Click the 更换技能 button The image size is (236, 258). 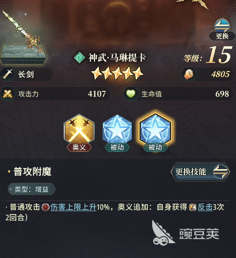tap(200, 172)
